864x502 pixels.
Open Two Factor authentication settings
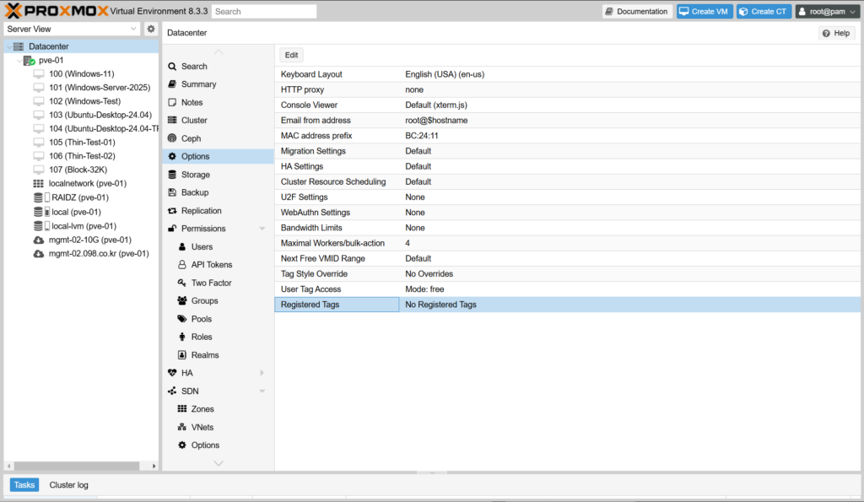click(211, 283)
